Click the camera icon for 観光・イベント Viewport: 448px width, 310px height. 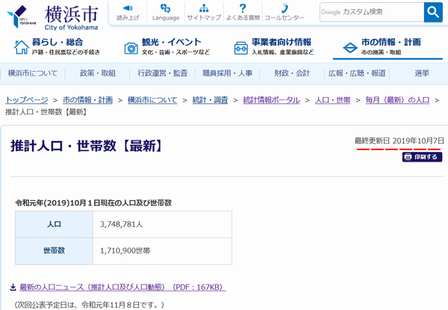click(x=131, y=48)
